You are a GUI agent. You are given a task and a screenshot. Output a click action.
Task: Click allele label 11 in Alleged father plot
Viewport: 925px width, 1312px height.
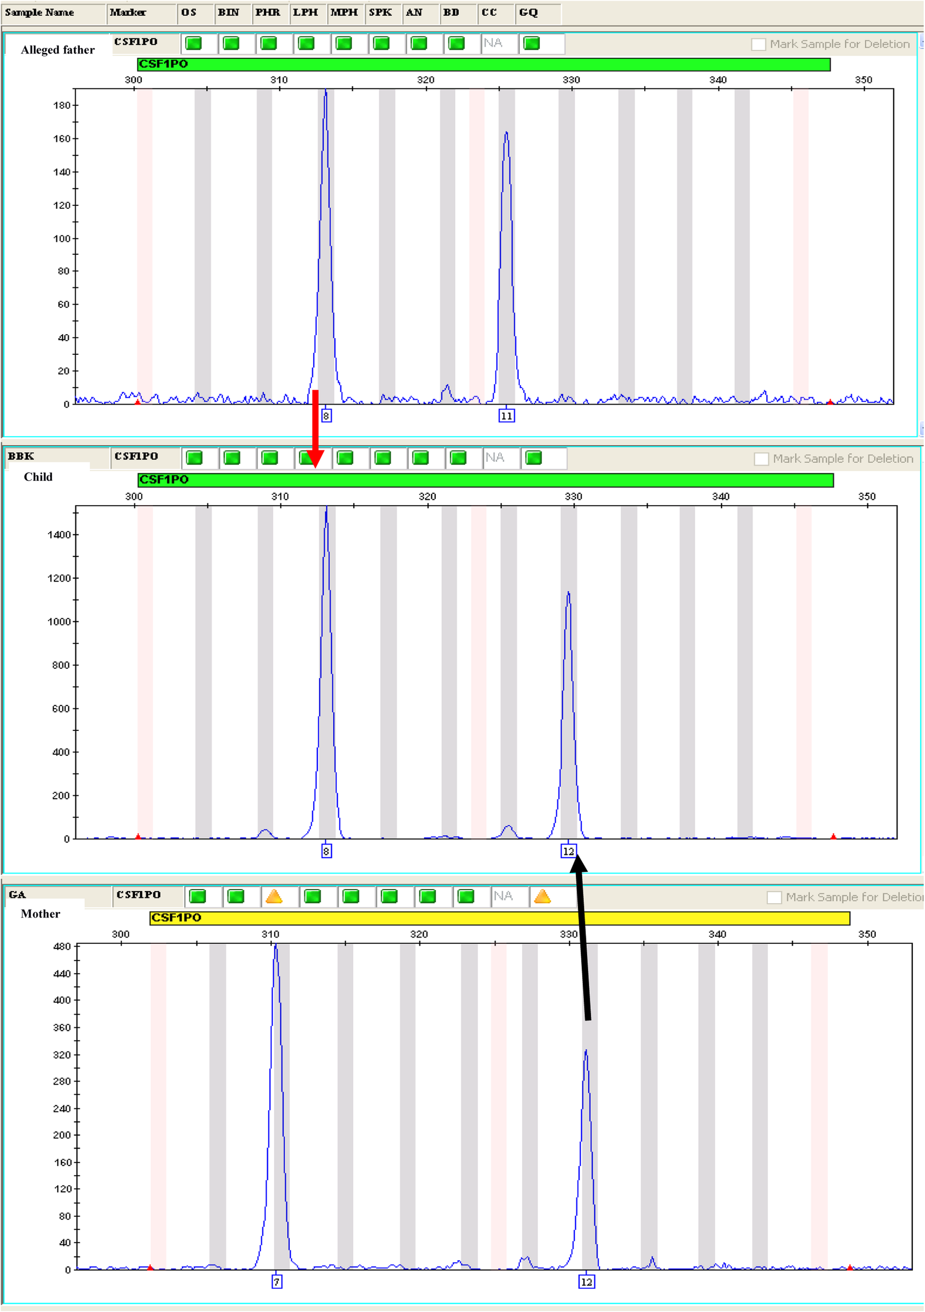[507, 416]
